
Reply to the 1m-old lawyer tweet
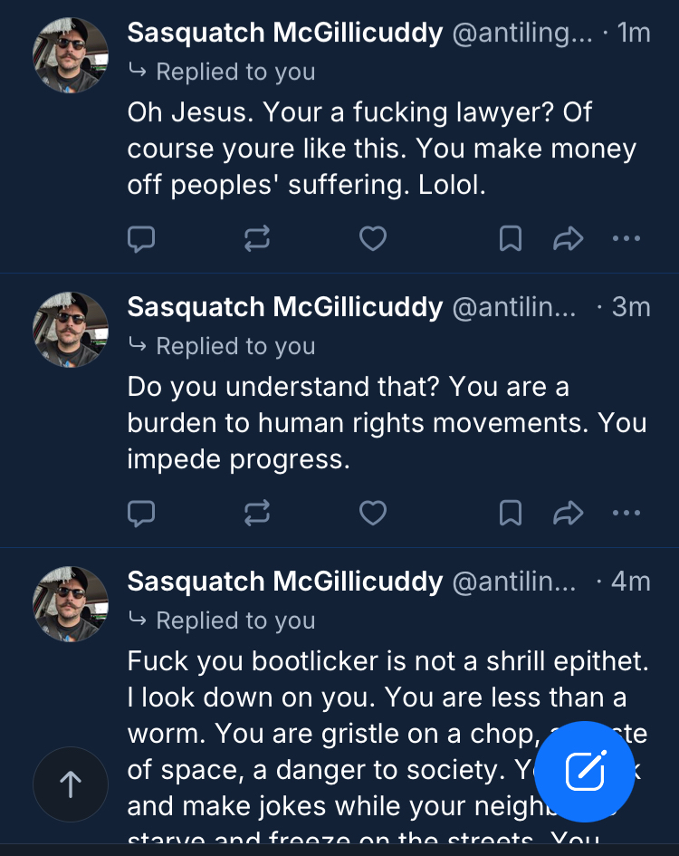[x=141, y=239]
